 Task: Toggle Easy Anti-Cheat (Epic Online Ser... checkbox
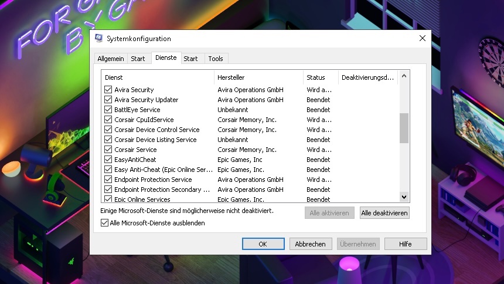(x=108, y=170)
